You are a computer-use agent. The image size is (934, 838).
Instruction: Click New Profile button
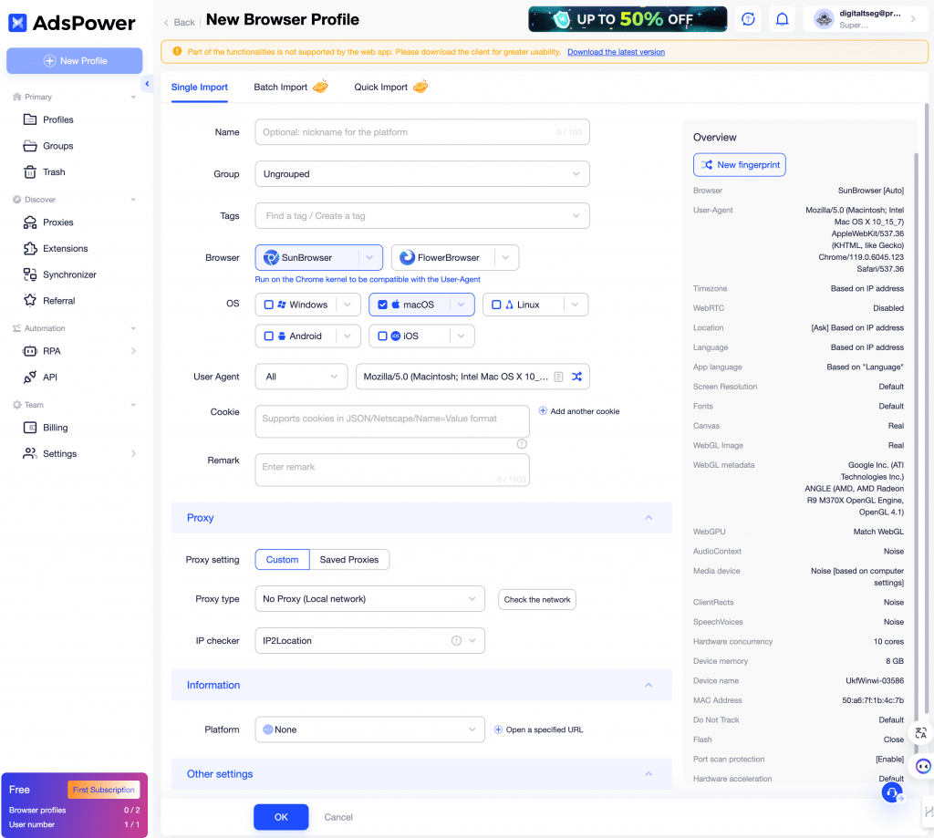(x=75, y=61)
